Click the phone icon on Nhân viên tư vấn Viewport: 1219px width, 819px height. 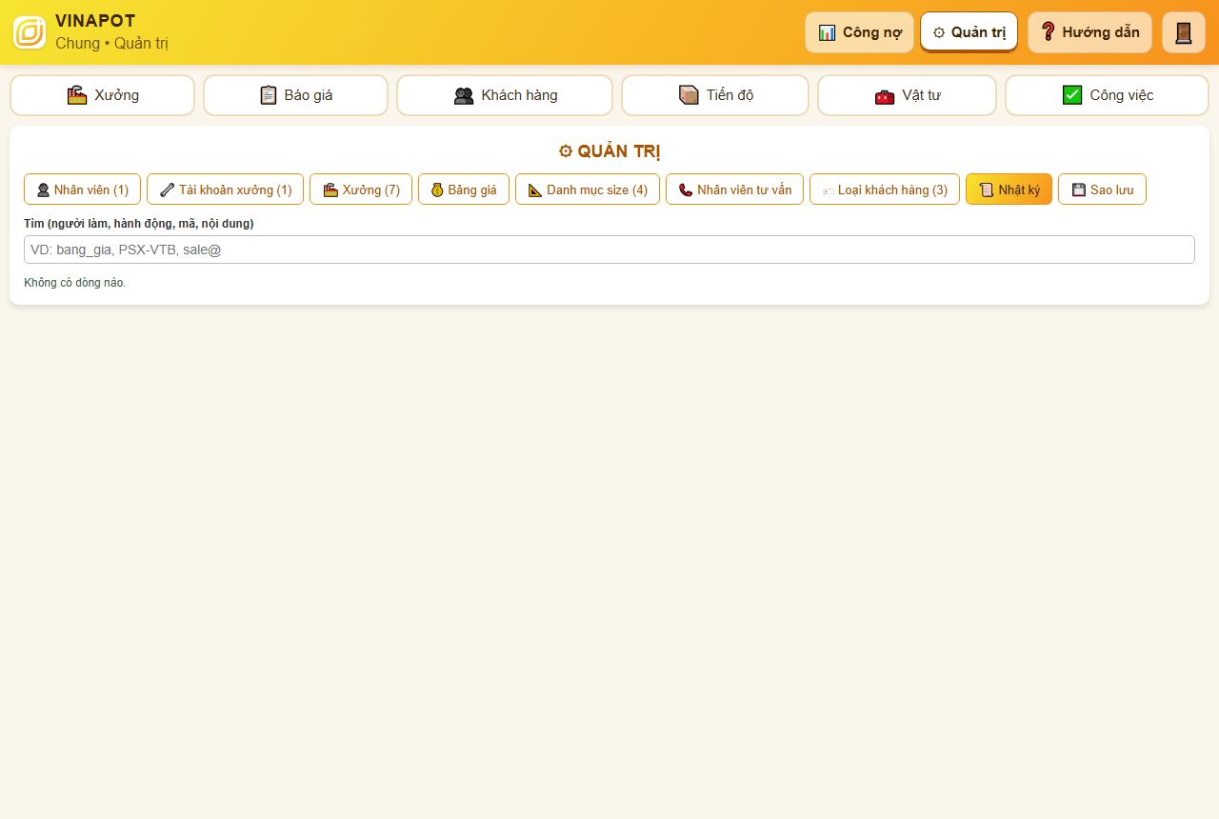coord(686,190)
